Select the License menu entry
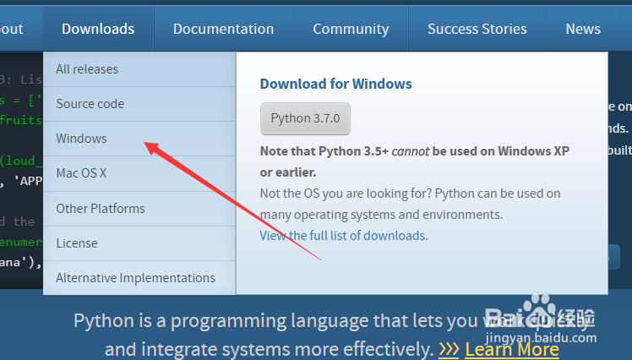The width and height of the screenshot is (632, 360). click(77, 243)
